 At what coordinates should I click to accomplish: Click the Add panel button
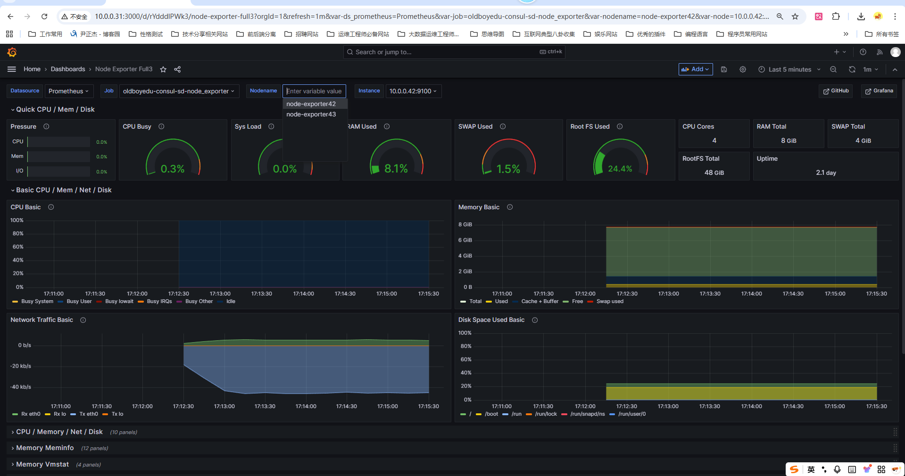696,69
